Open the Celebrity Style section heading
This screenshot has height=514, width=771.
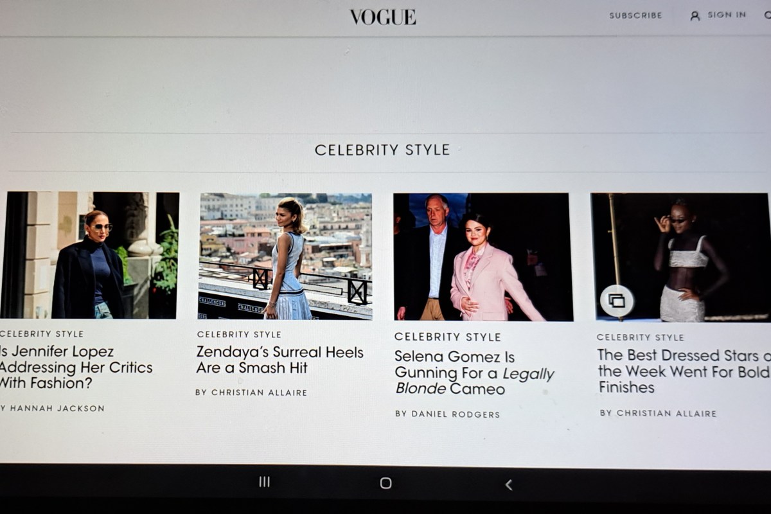[x=382, y=150]
